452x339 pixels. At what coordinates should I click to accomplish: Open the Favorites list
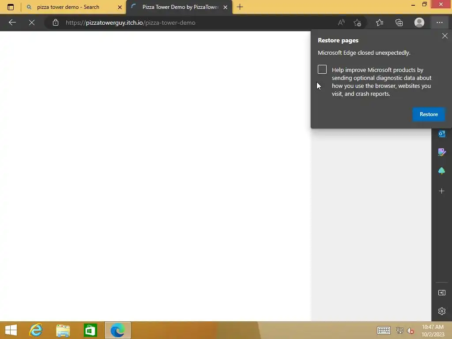[x=380, y=23]
